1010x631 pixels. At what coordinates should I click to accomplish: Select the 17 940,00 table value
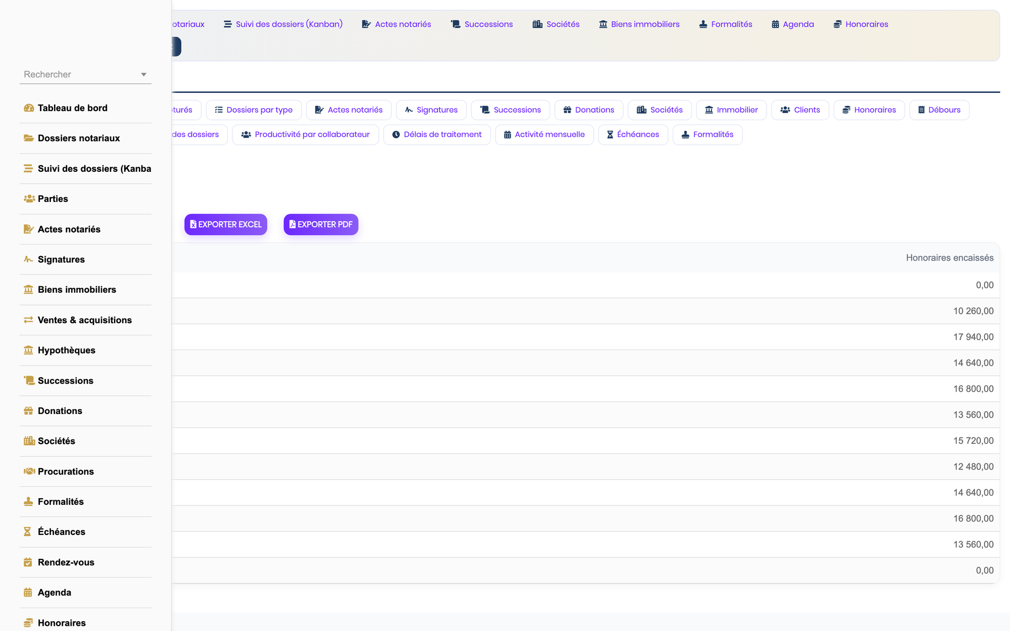click(x=973, y=337)
